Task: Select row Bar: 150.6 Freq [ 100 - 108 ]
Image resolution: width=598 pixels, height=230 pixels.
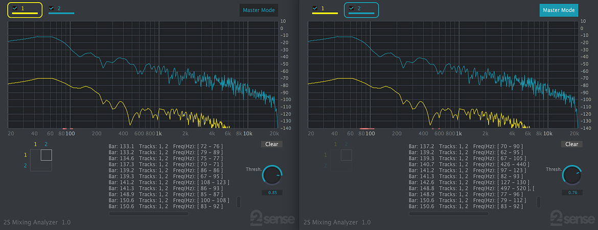Action: pyautogui.click(x=169, y=200)
